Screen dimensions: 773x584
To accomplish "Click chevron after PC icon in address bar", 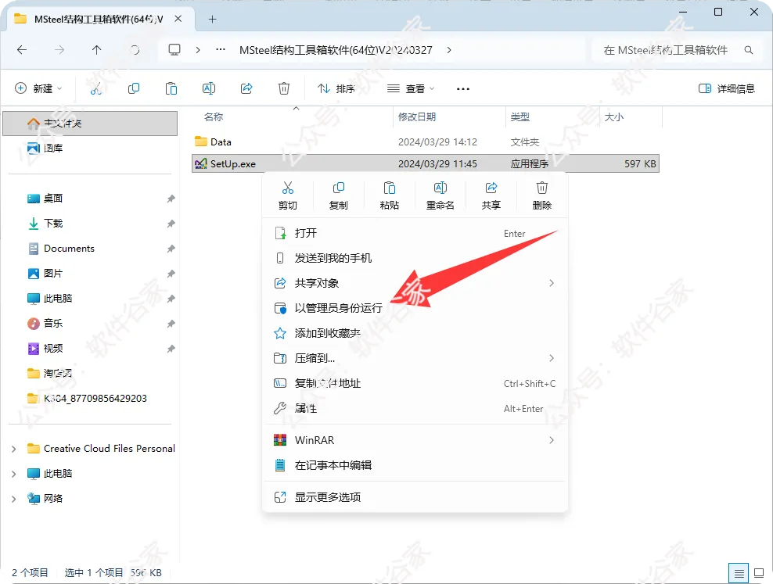I will [198, 50].
